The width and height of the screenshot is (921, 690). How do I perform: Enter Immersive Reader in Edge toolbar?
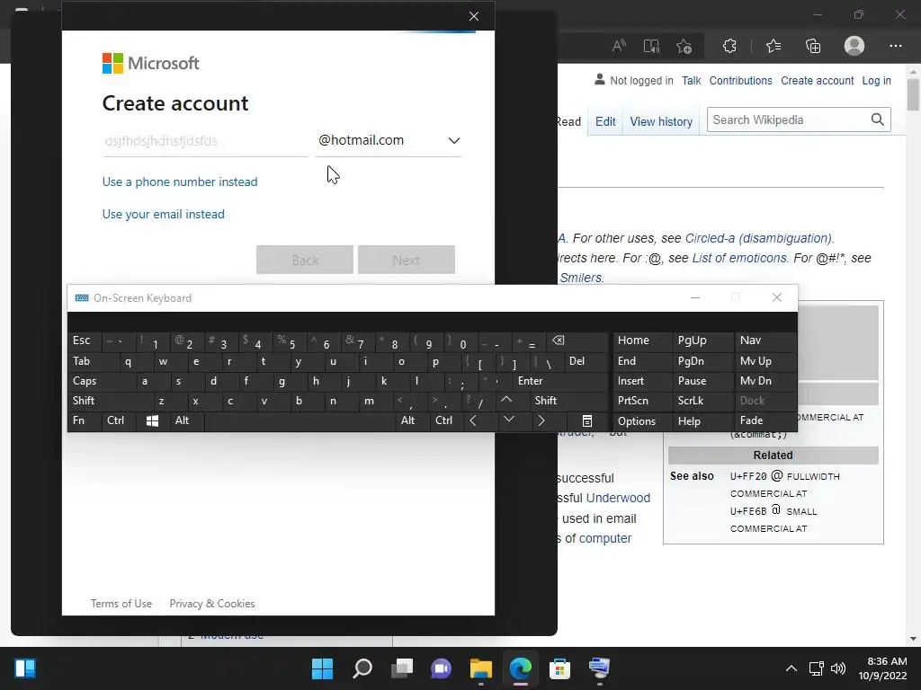coord(651,47)
